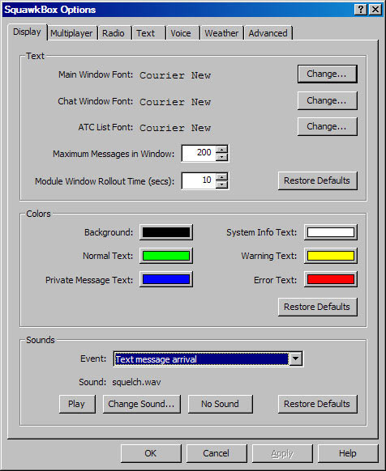Pick the white System Info Text color

click(331, 232)
